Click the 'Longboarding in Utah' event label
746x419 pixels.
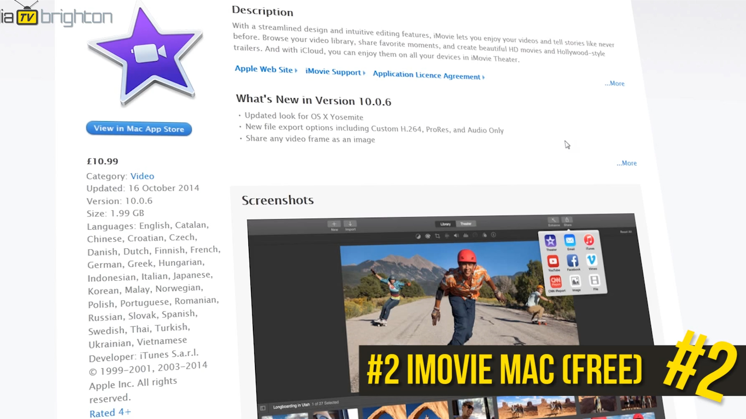tap(291, 405)
